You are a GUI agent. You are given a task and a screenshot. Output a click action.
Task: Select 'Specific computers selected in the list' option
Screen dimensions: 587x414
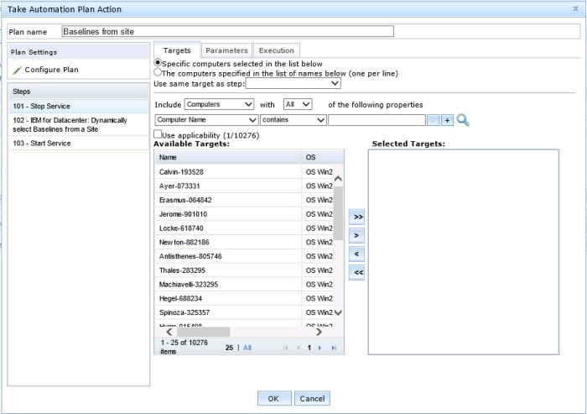click(158, 63)
